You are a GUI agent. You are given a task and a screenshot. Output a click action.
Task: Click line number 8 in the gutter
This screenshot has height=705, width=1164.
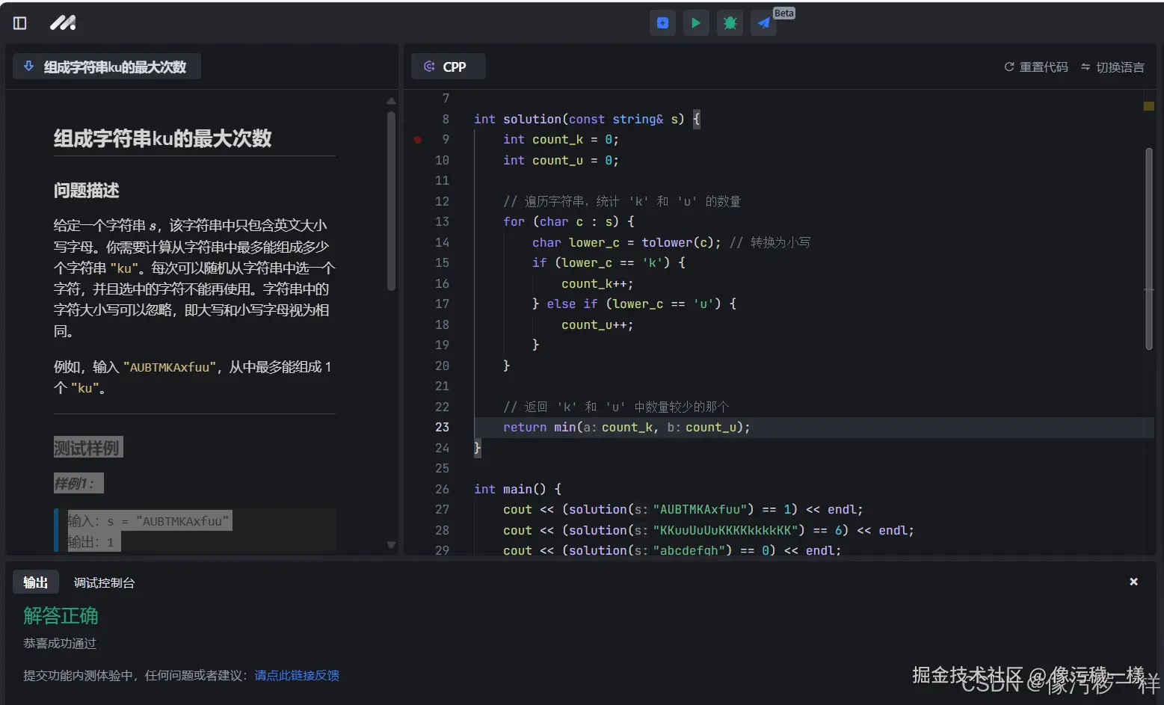pyautogui.click(x=446, y=119)
